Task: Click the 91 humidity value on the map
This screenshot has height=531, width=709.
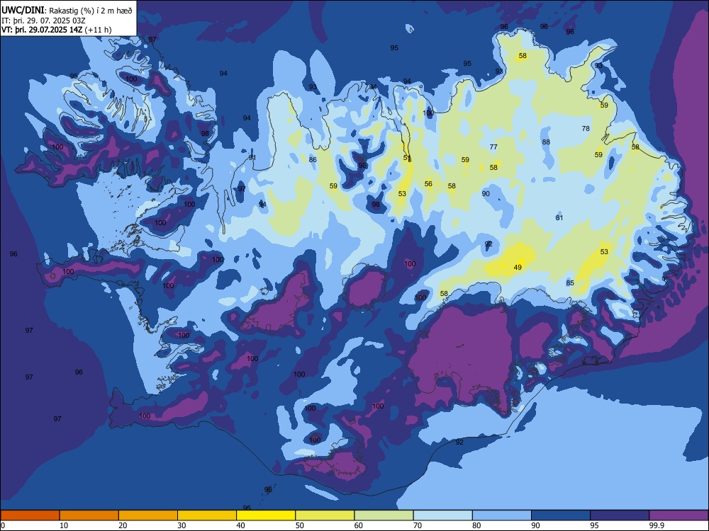Action: point(252,158)
